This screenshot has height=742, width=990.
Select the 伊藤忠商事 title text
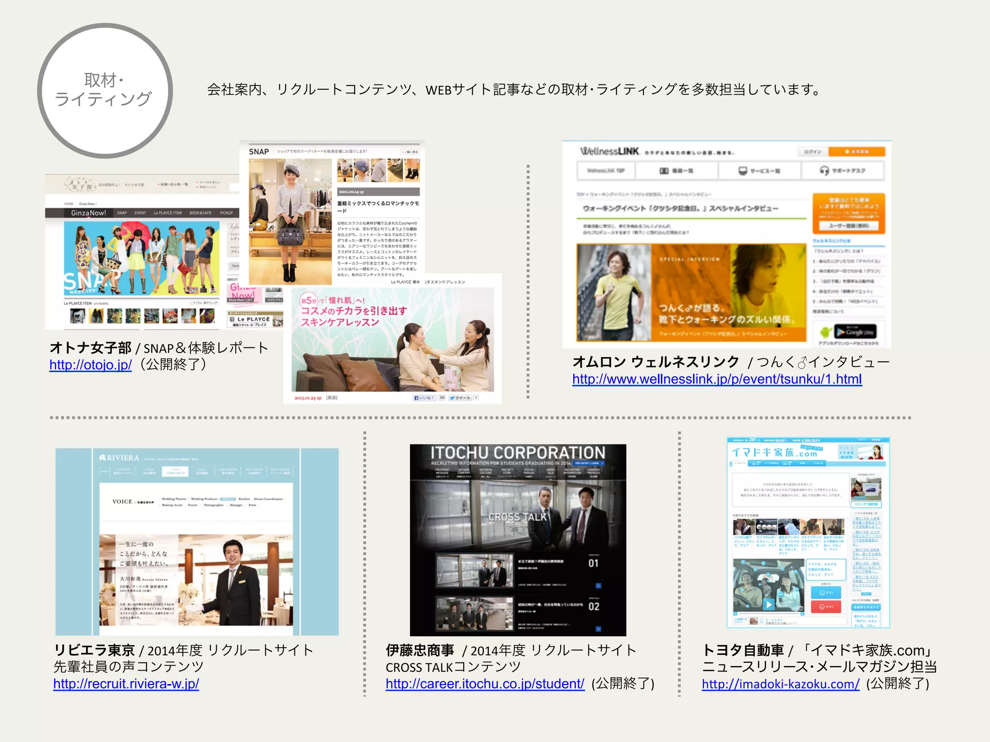420,650
